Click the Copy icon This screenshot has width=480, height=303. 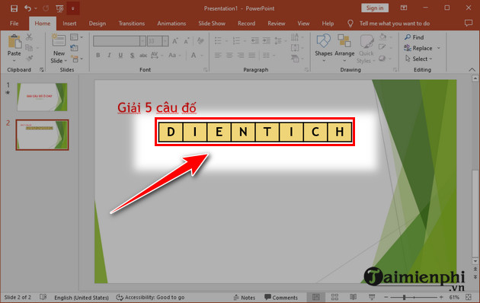pyautogui.click(x=29, y=47)
